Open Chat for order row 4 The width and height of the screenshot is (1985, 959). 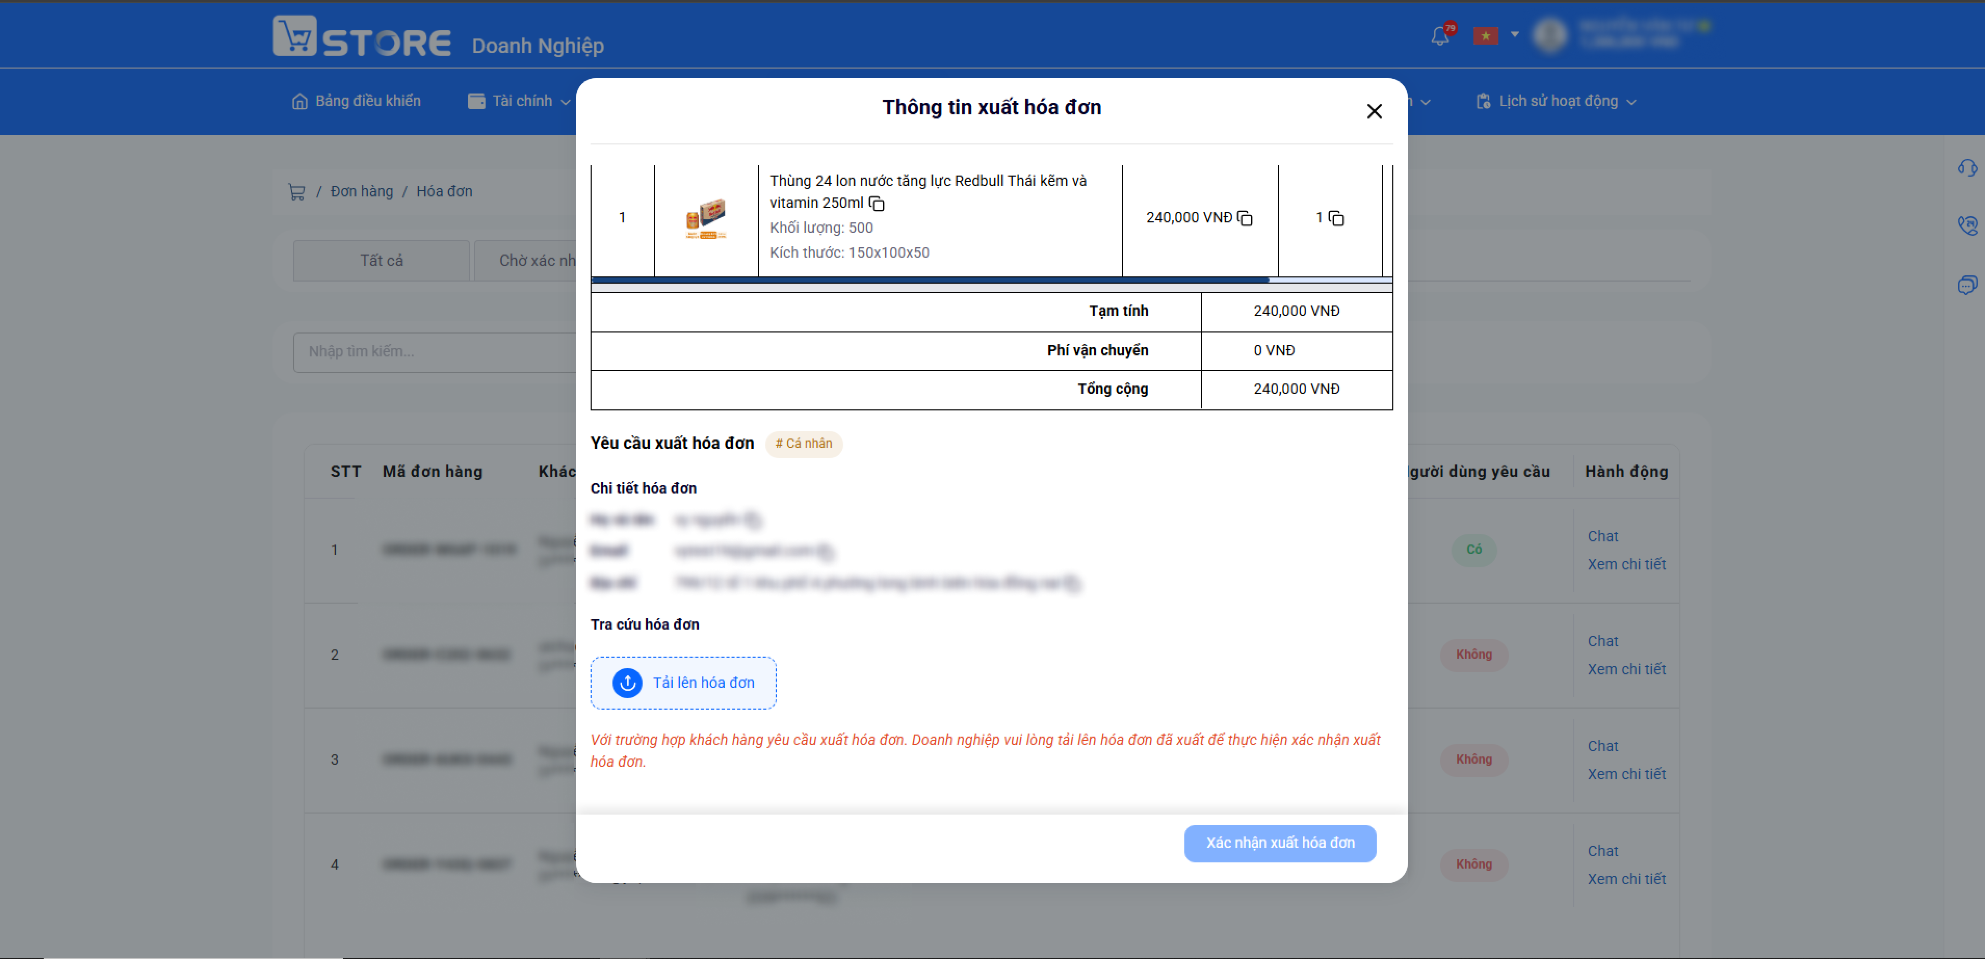click(1603, 851)
